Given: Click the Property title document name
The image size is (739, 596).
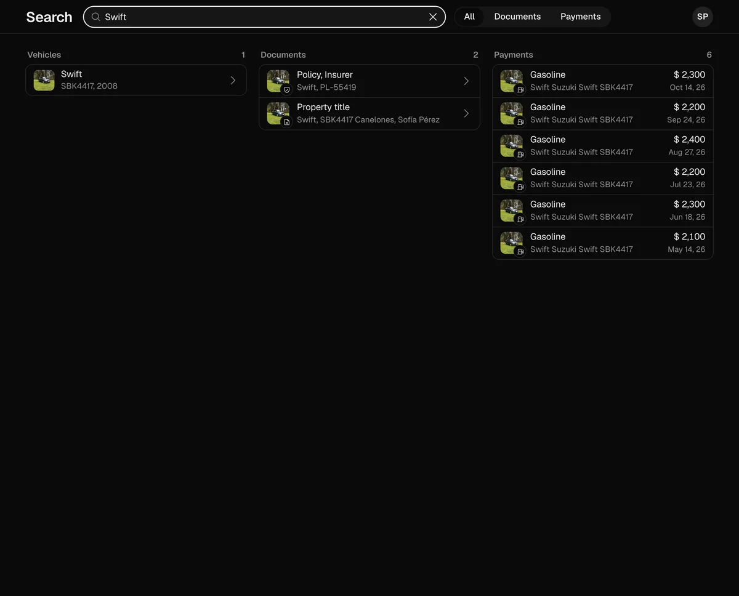Looking at the screenshot, I should pos(323,107).
